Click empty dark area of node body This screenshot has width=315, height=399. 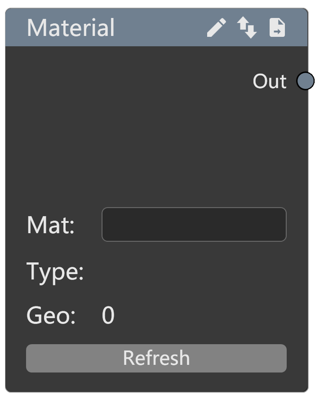(135, 144)
